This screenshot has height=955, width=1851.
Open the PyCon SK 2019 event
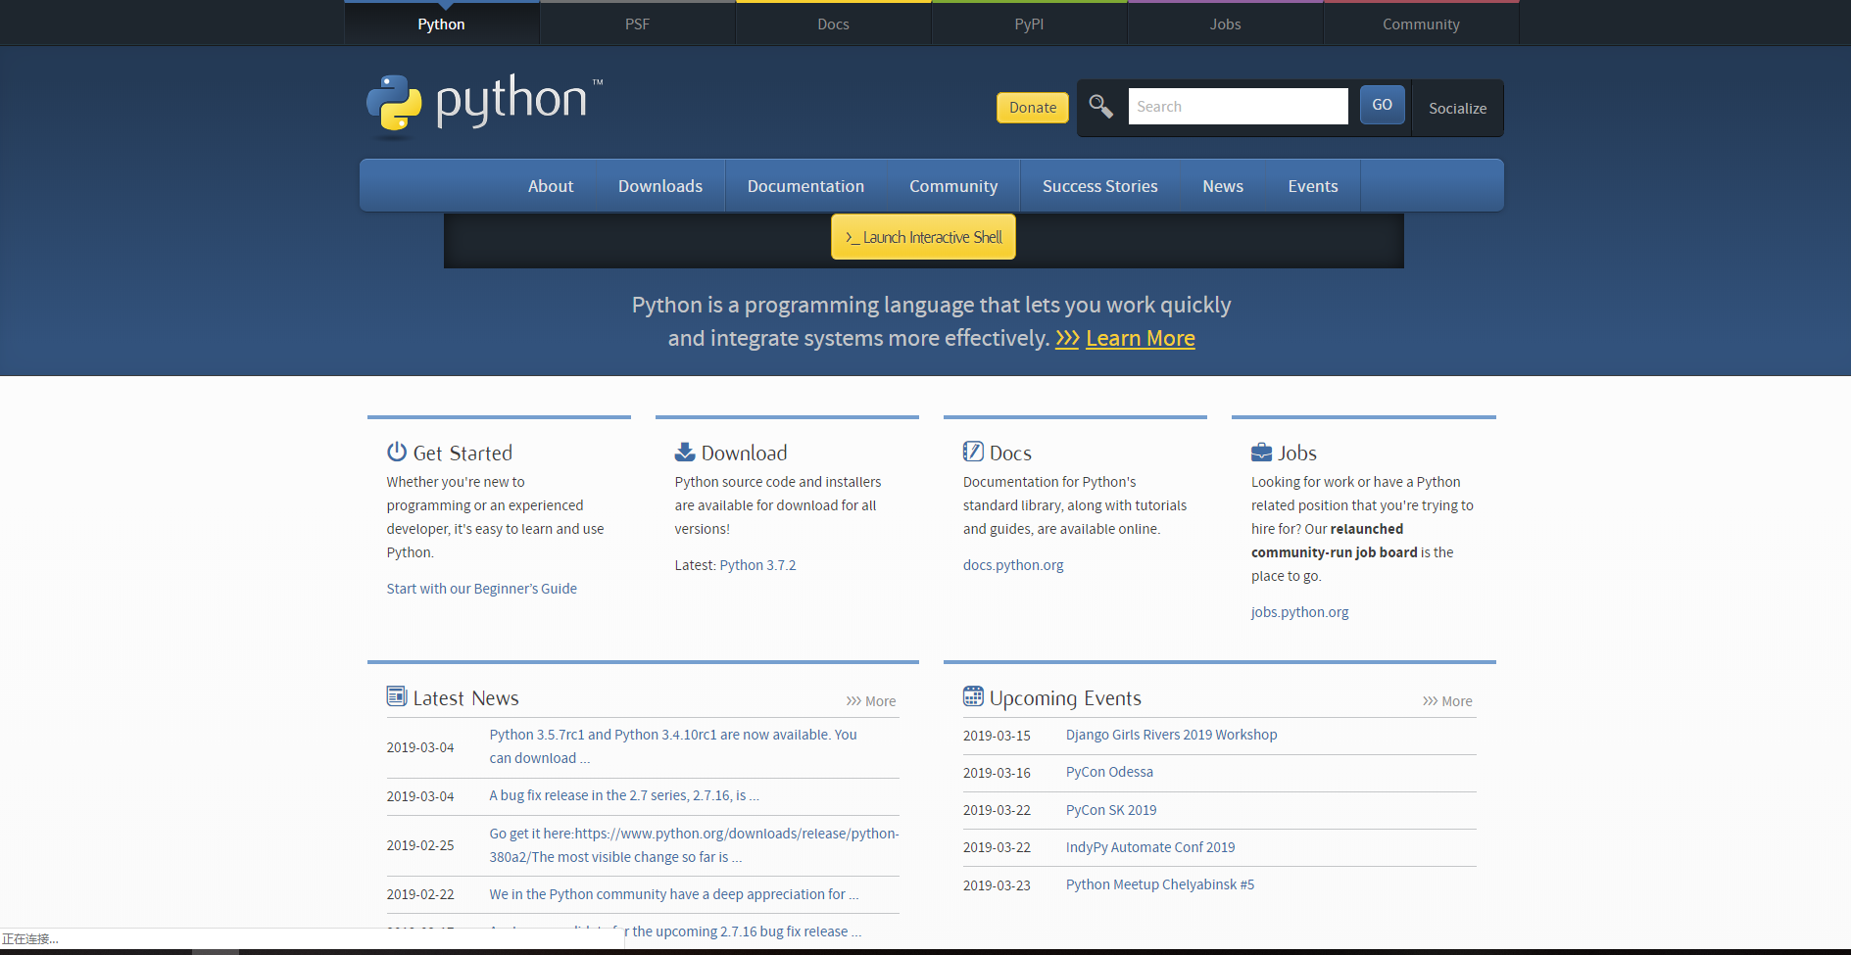pyautogui.click(x=1111, y=810)
